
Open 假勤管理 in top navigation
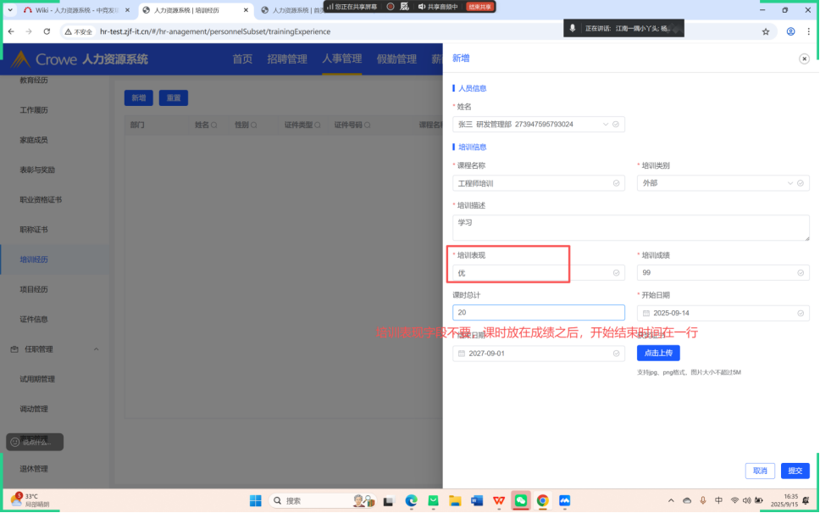point(396,59)
